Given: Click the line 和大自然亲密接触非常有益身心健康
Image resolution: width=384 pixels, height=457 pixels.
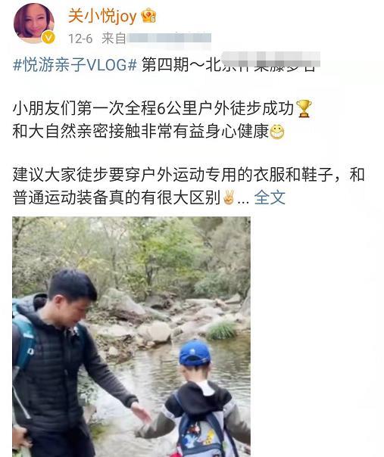Looking at the screenshot, I should coord(148,132).
